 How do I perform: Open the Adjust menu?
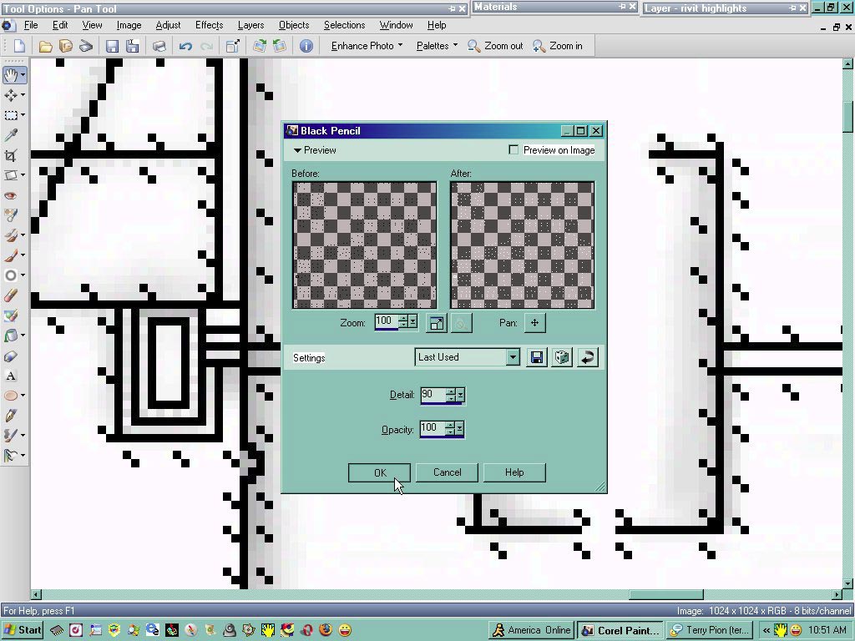click(168, 25)
